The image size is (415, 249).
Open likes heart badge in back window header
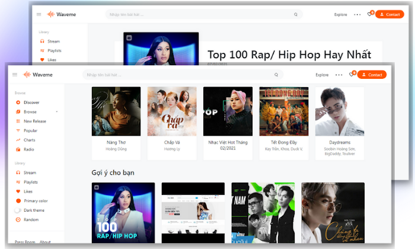[x=371, y=14]
